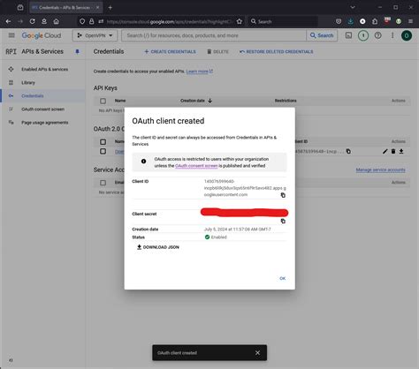Copy the Client secret value
419x369 pixels.
pyautogui.click(x=283, y=222)
